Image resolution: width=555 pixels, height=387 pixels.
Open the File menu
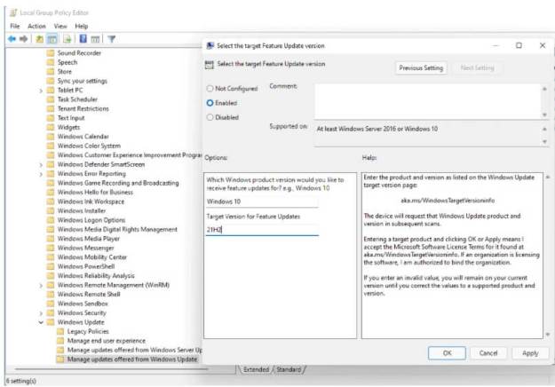(15, 26)
